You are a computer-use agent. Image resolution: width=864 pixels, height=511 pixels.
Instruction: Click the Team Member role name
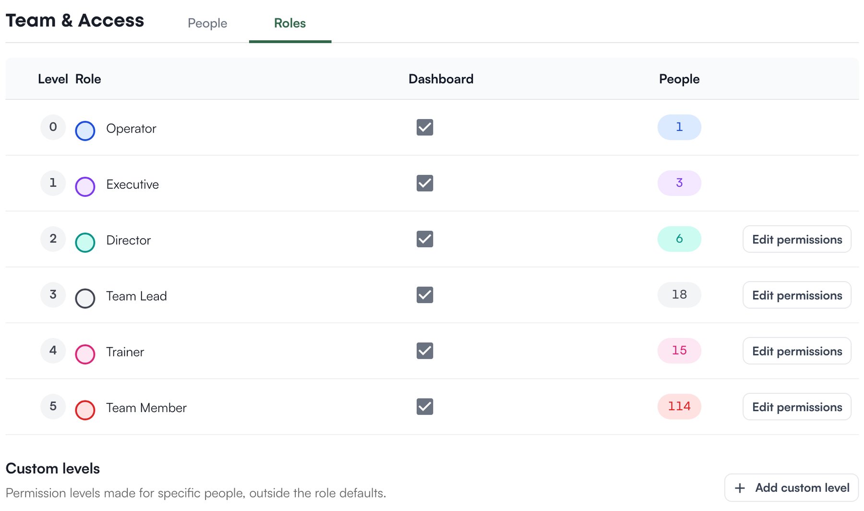coord(146,408)
